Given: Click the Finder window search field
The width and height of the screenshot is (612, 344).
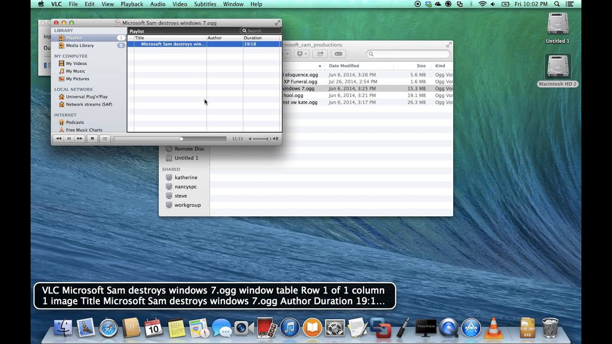Looking at the screenshot, I should coord(408,54).
